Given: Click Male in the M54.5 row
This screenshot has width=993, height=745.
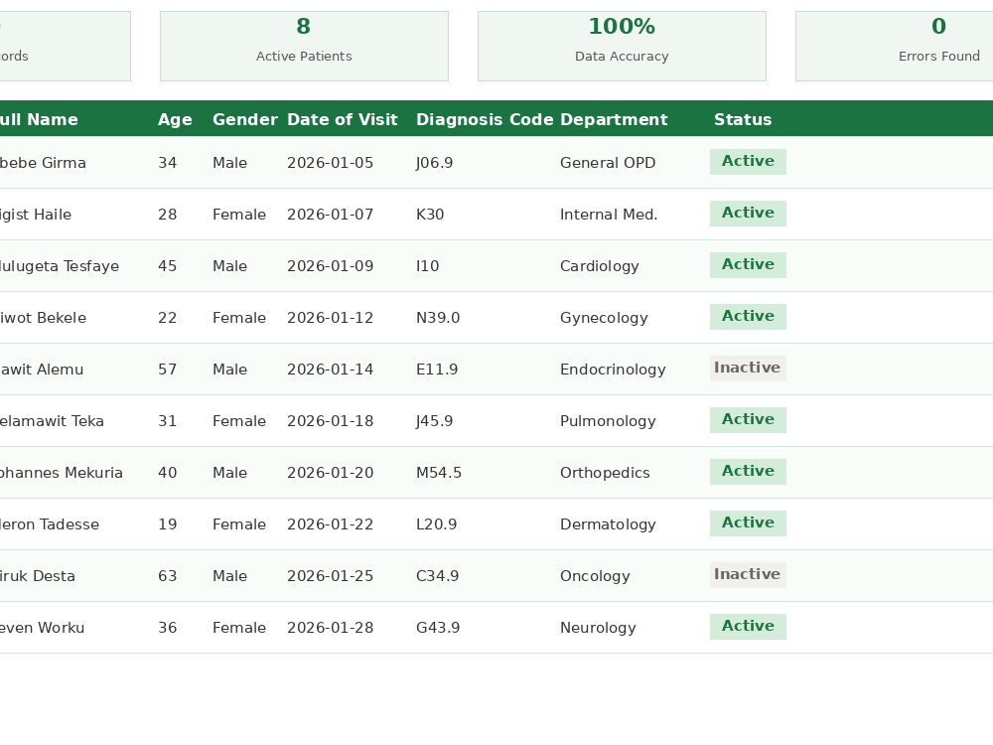Looking at the screenshot, I should [230, 473].
